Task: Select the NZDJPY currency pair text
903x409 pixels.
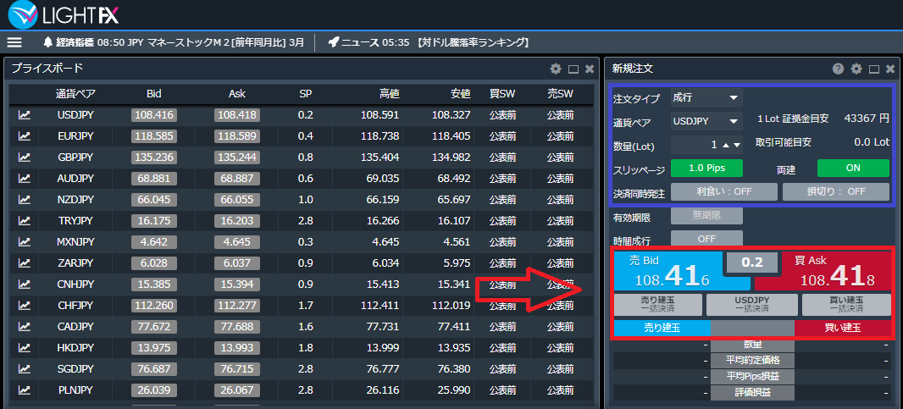Action: [75, 199]
